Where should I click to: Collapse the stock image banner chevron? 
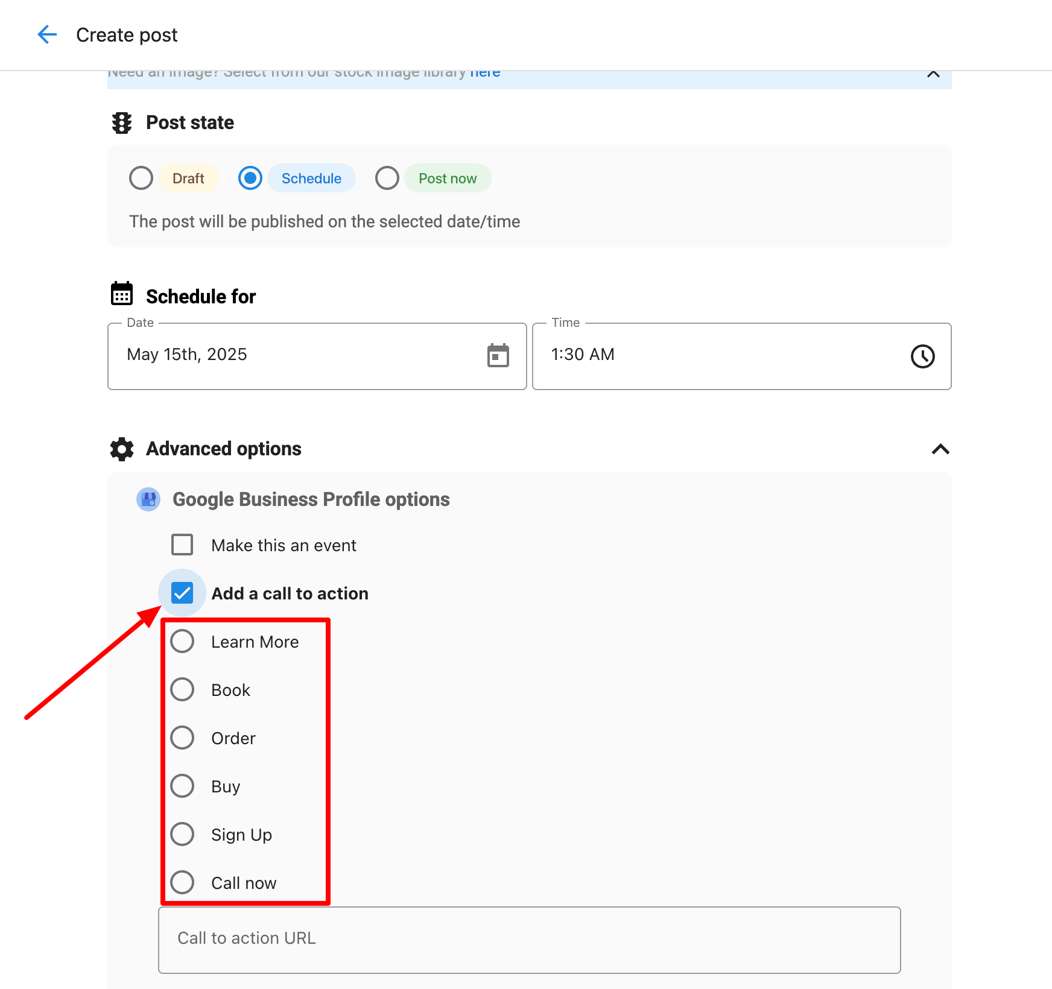coord(933,74)
